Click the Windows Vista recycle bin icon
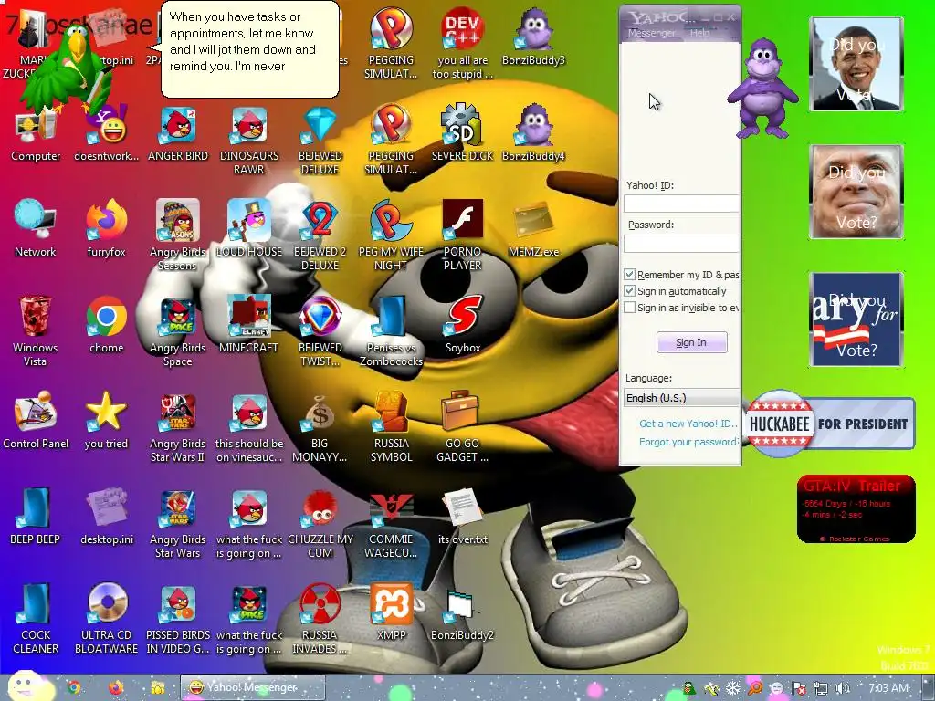This screenshot has height=701, width=935. pyautogui.click(x=36, y=317)
